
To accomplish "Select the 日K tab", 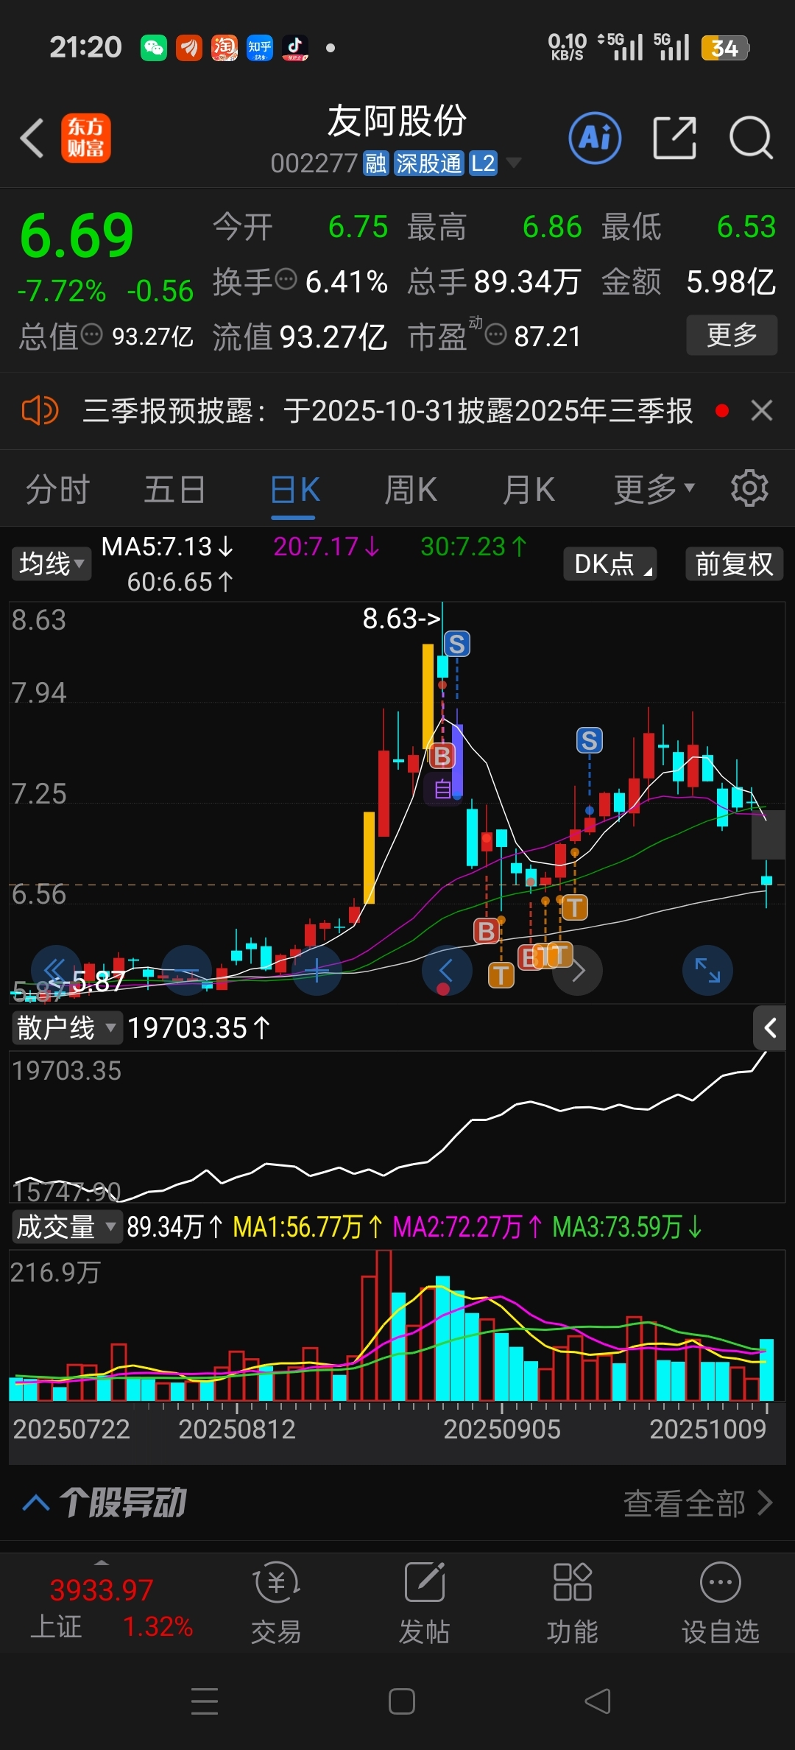I will pos(294,489).
